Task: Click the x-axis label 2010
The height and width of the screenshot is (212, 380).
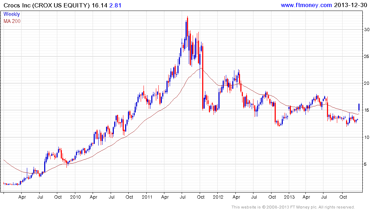Action: [x=75, y=197]
